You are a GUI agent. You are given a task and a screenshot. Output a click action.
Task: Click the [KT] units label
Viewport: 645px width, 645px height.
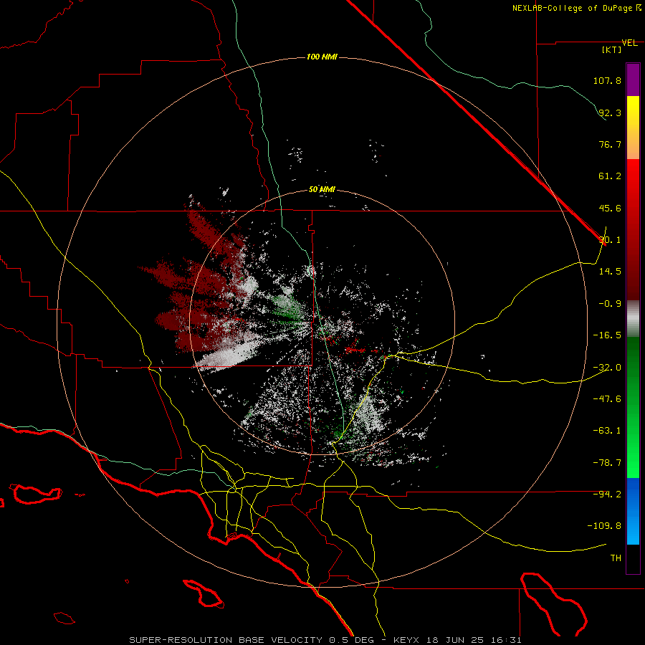[612, 49]
